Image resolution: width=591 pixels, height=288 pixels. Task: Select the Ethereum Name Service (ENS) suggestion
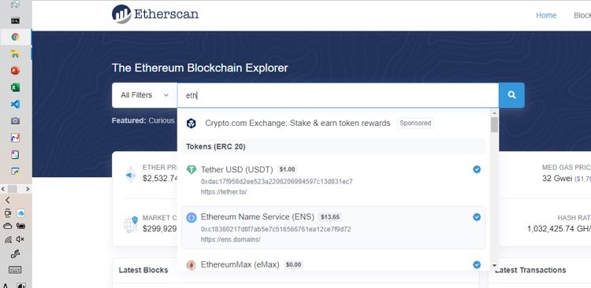pyautogui.click(x=333, y=227)
